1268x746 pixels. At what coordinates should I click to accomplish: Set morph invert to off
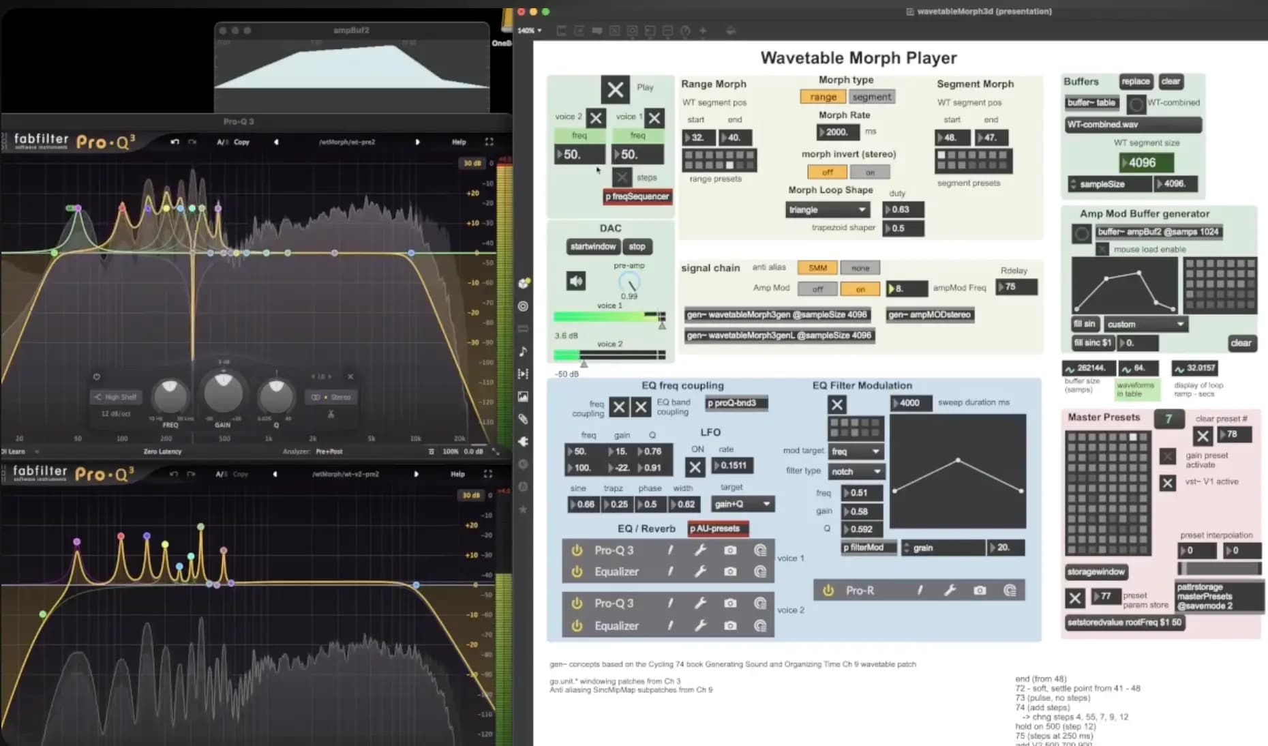[x=827, y=172]
